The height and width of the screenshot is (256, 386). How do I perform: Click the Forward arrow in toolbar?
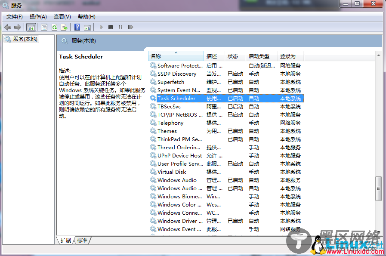tap(18, 27)
